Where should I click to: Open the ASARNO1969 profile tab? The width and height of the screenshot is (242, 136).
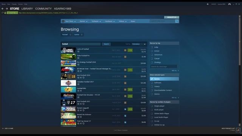(x=62, y=9)
